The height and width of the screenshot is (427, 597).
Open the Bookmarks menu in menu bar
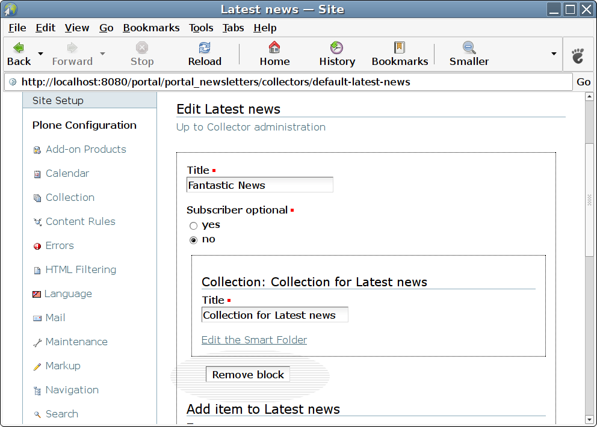(151, 28)
